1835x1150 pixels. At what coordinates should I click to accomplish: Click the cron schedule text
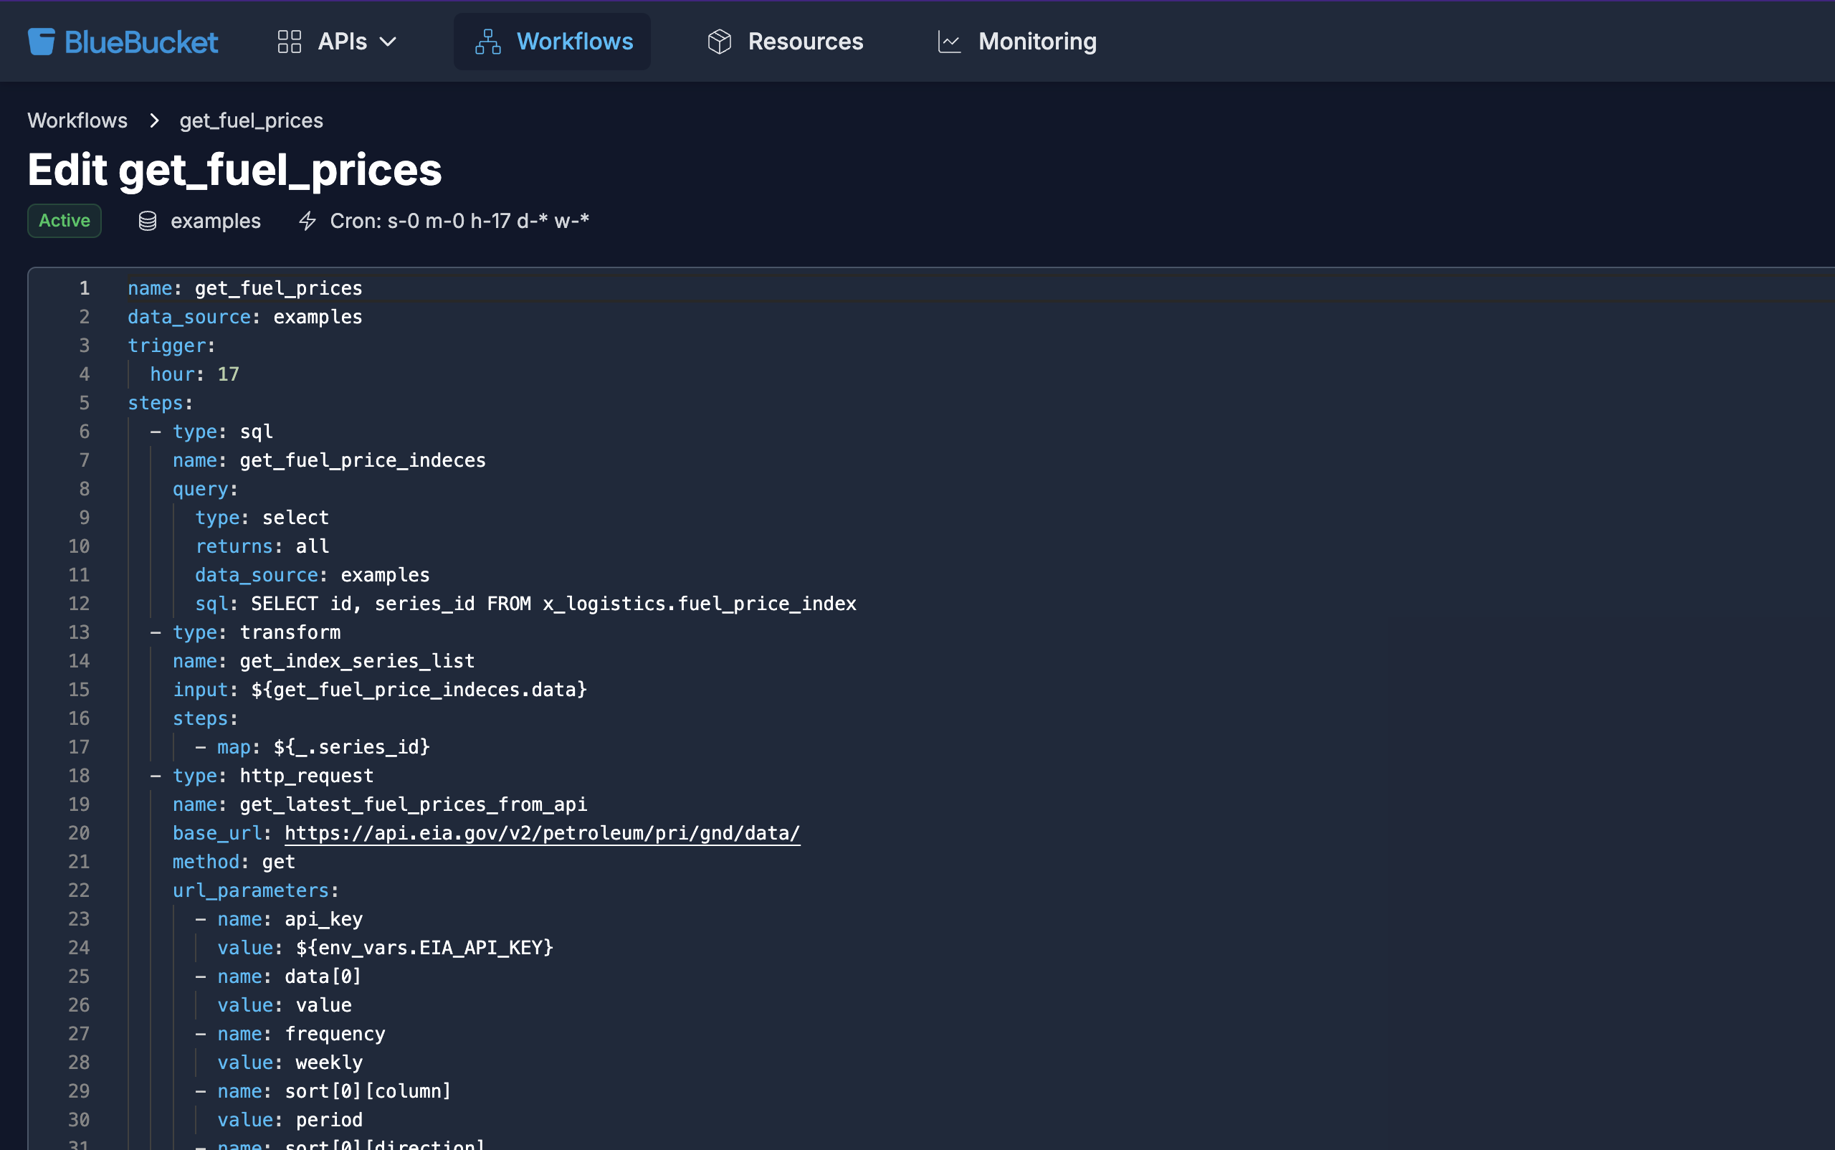pyautogui.click(x=459, y=221)
